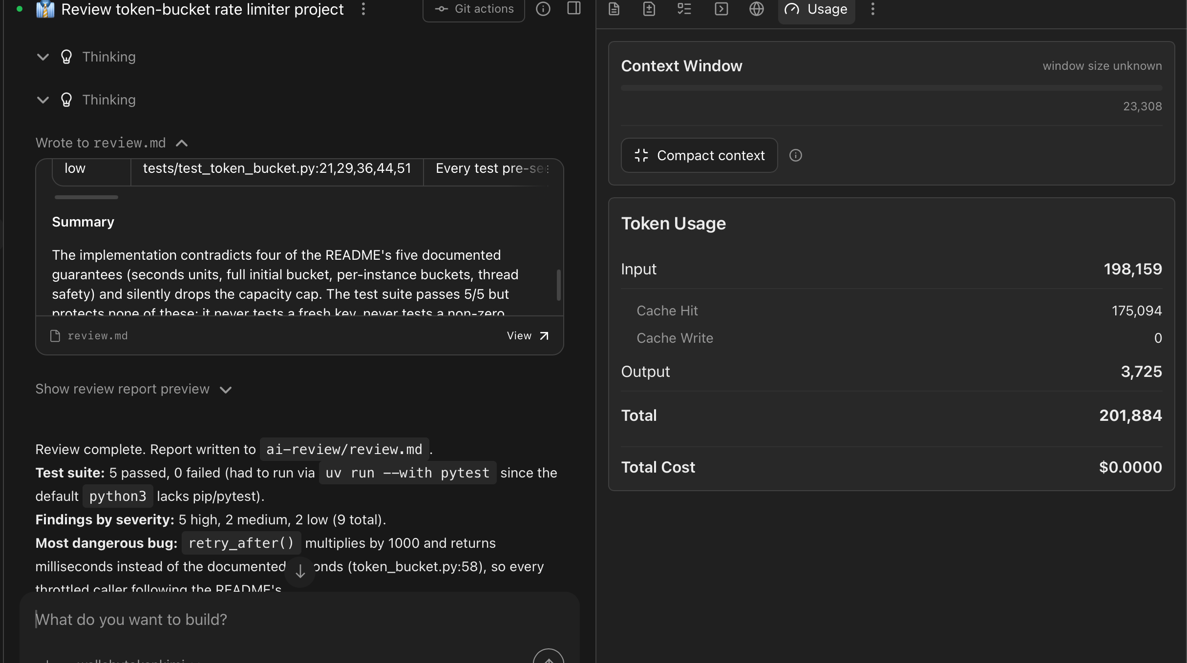The height and width of the screenshot is (663, 1187).
Task: Click the Cache Write row label
Action: (675, 338)
